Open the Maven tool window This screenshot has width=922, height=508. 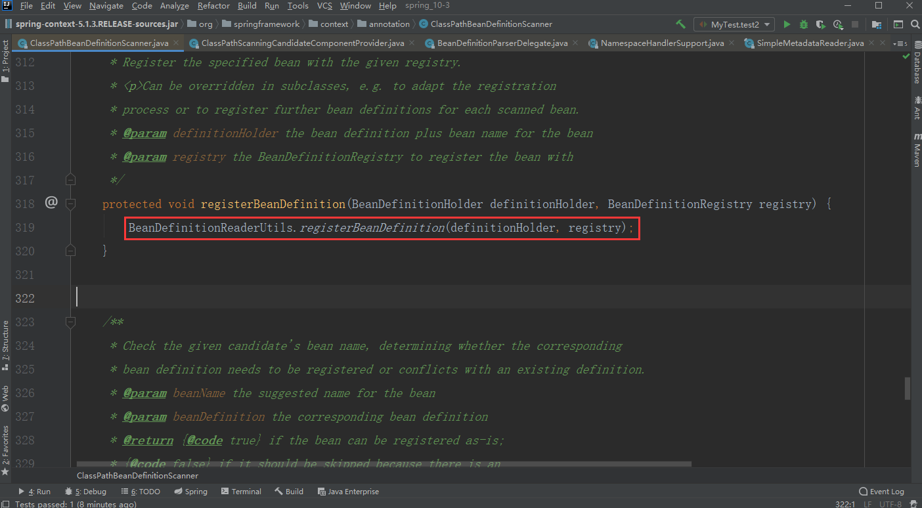coord(916,150)
